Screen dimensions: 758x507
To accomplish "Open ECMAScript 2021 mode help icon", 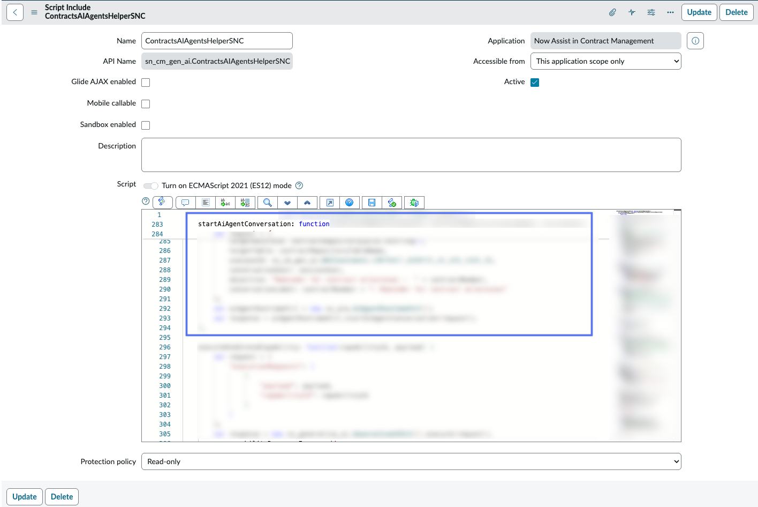I will pos(299,185).
